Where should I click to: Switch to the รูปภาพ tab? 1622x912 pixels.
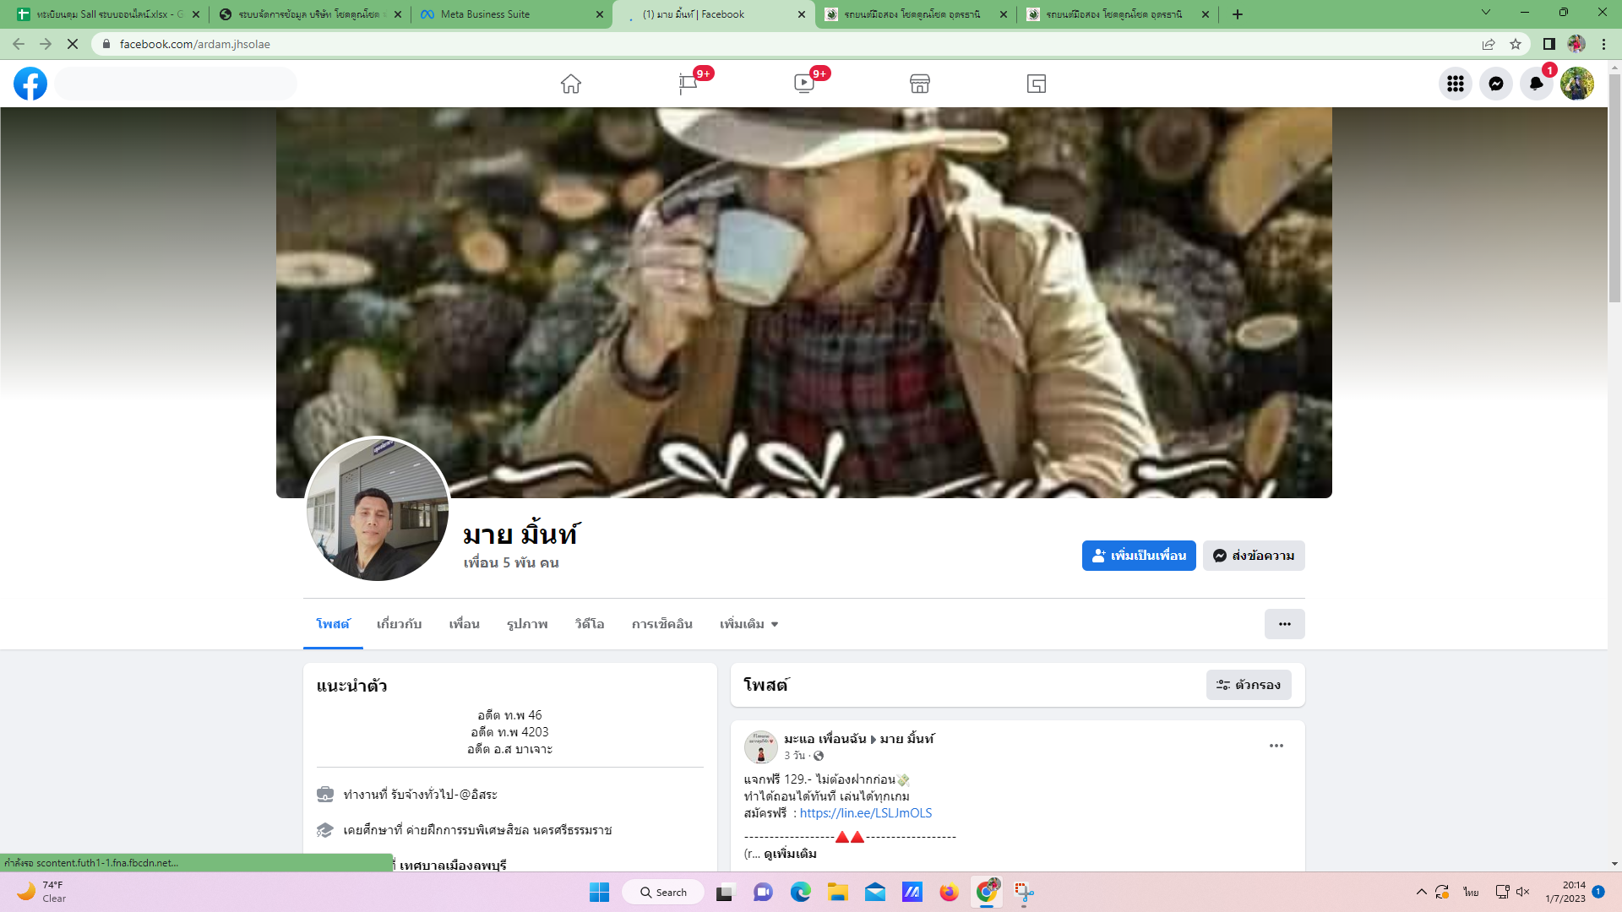pyautogui.click(x=527, y=624)
